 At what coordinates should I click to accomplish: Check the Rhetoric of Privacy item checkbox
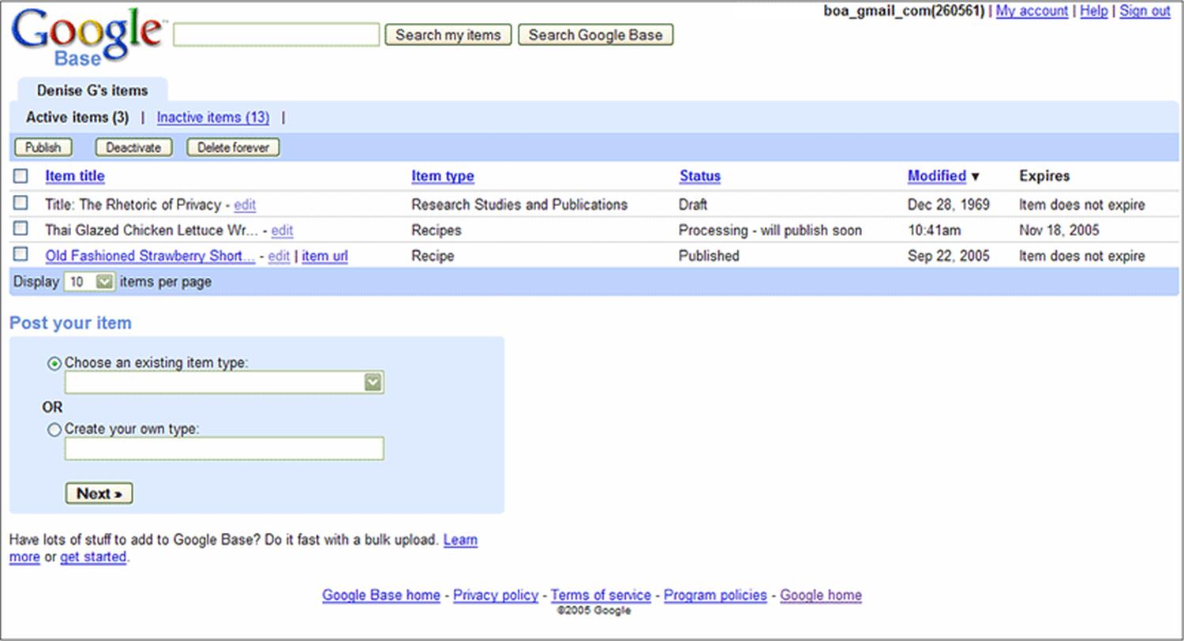click(x=21, y=204)
